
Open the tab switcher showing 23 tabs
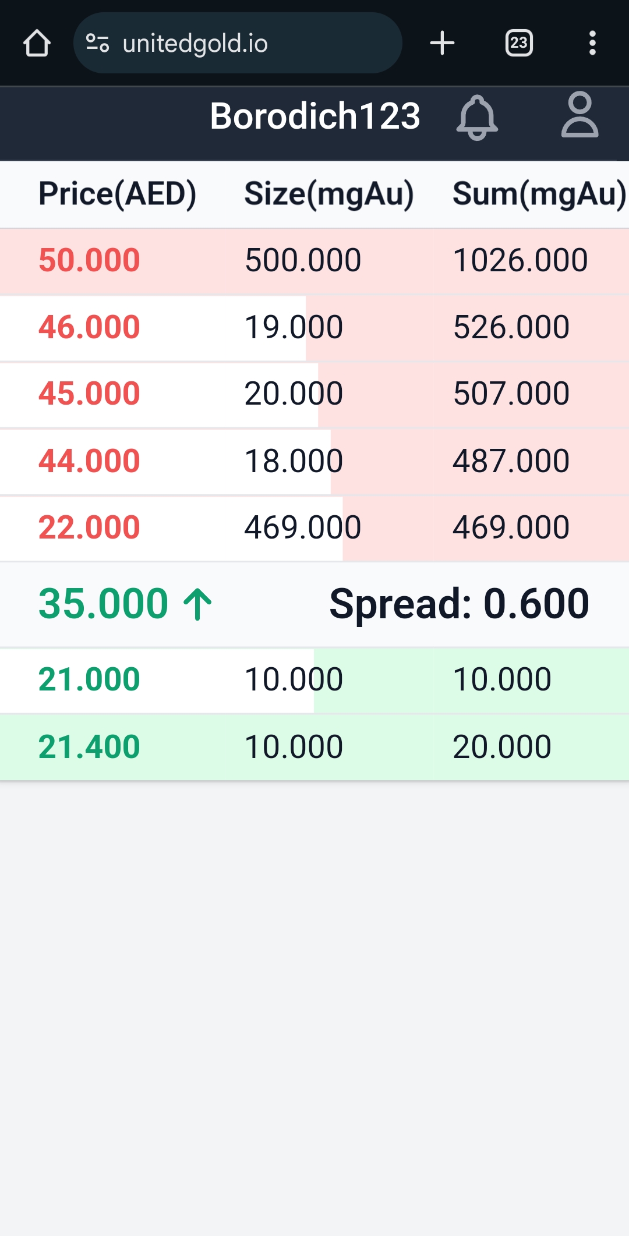(519, 43)
